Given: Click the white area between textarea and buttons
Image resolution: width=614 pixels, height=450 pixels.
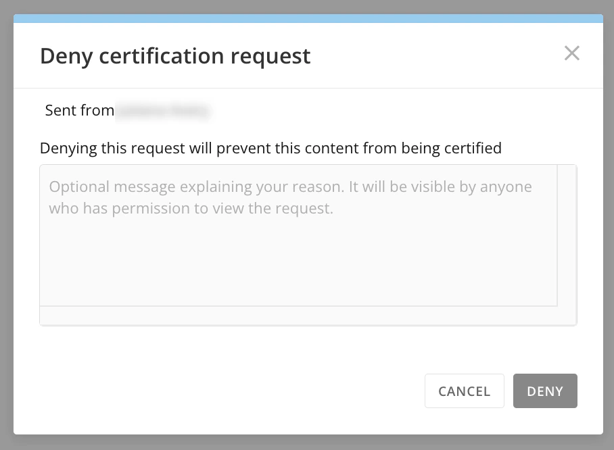Looking at the screenshot, I should pyautogui.click(x=308, y=349).
